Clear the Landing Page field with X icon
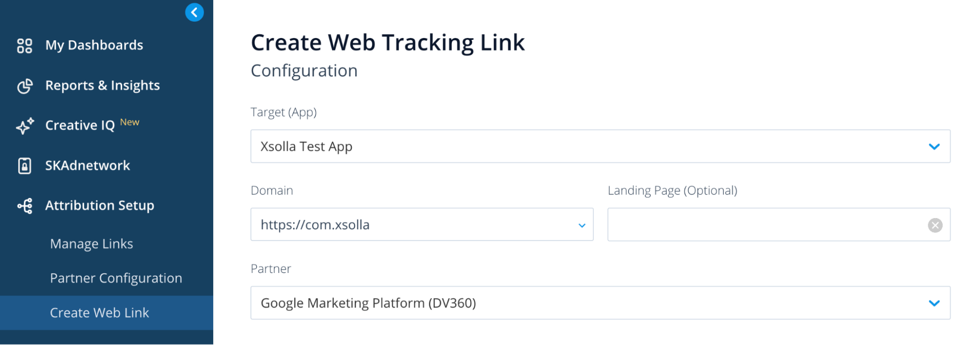Viewport: 962px width, 345px height. click(x=935, y=225)
